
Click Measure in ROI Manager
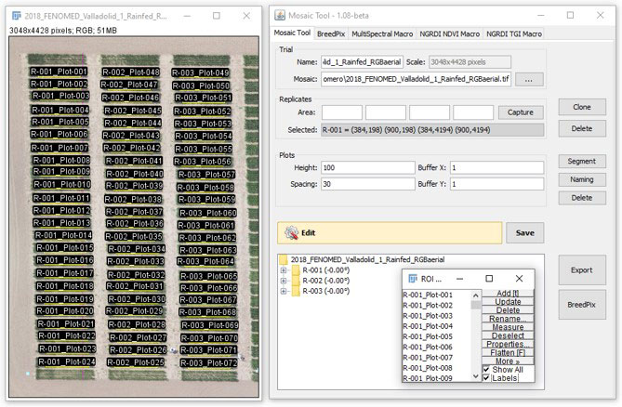point(508,327)
